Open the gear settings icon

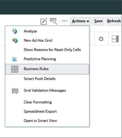(x=101, y=39)
